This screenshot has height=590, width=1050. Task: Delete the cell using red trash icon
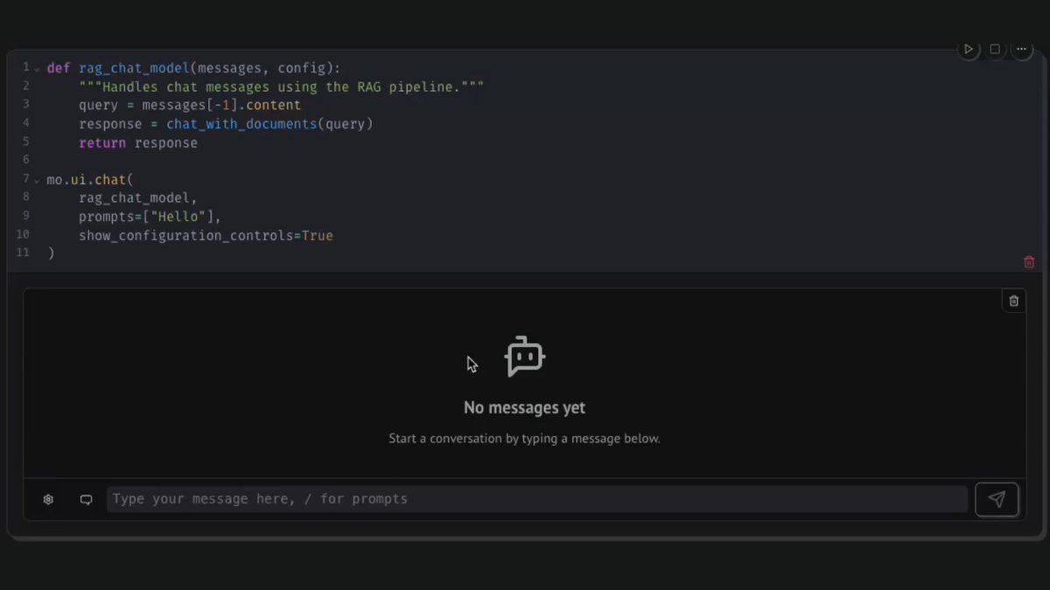pos(1029,262)
